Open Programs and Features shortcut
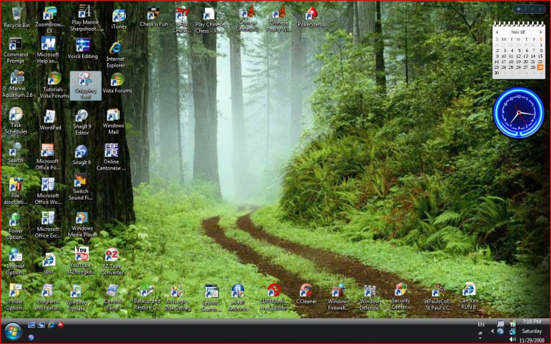 (x=48, y=297)
